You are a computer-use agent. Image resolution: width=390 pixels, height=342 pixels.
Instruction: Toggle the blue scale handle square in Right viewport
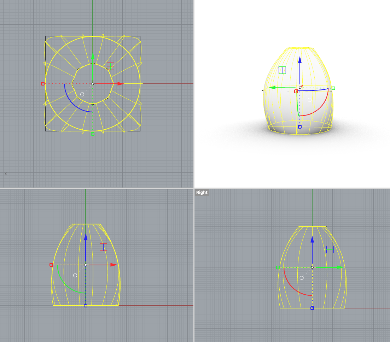pos(312,308)
